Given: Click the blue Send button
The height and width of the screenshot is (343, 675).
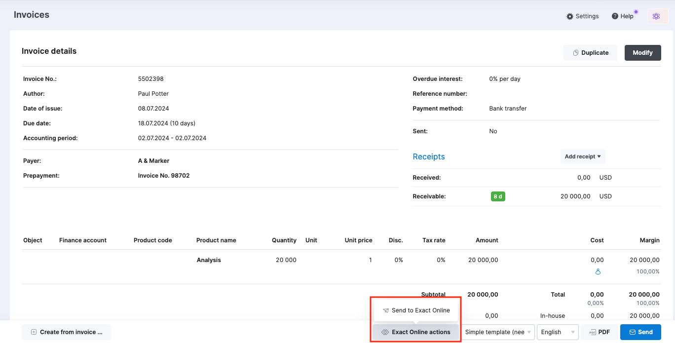Looking at the screenshot, I should (640, 332).
